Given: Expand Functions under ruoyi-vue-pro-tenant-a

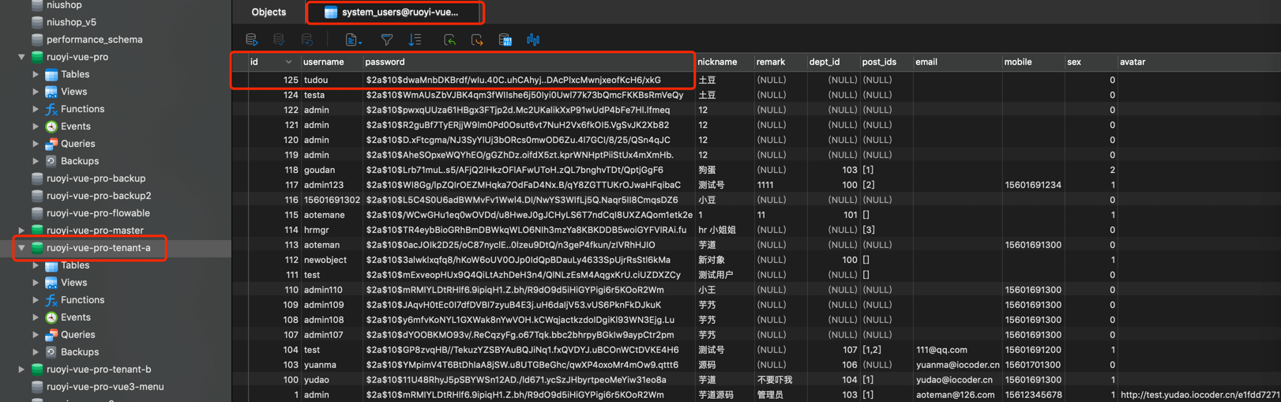Looking at the screenshot, I should (x=36, y=300).
